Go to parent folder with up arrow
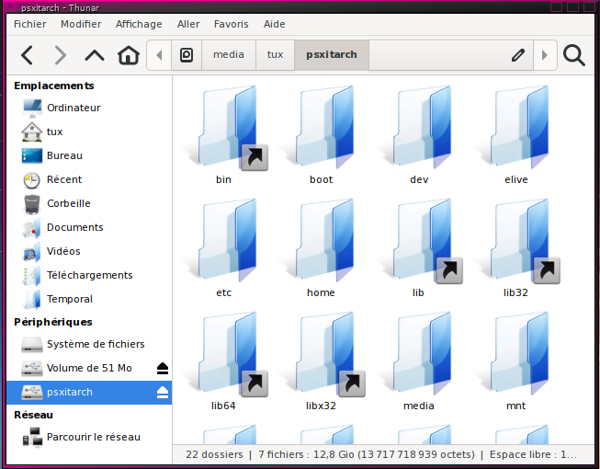 click(x=95, y=55)
